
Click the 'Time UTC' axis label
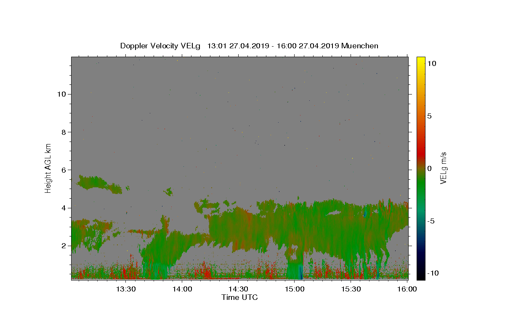[239, 297]
